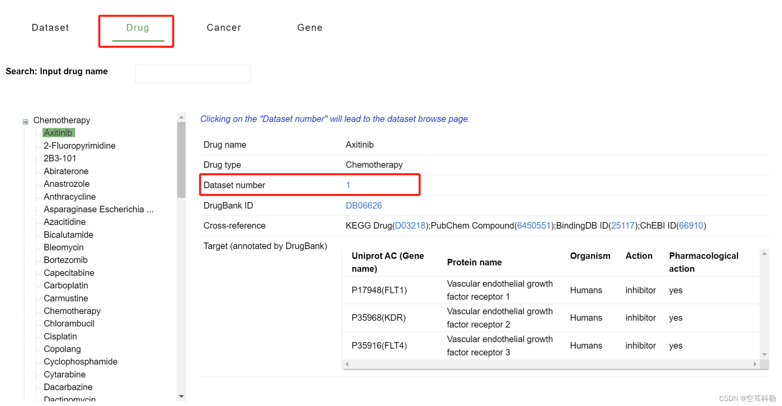Open PubChem Compound 6450551 link

(x=534, y=226)
